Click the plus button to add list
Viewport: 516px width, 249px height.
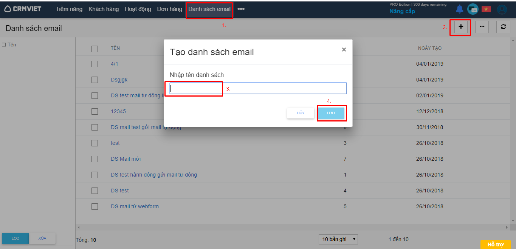click(x=461, y=27)
